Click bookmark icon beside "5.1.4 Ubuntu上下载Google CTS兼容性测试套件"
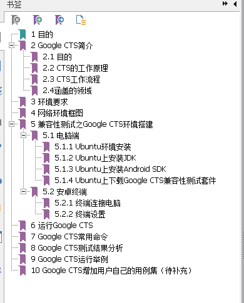The width and height of the screenshot is (244, 303). 46,181
